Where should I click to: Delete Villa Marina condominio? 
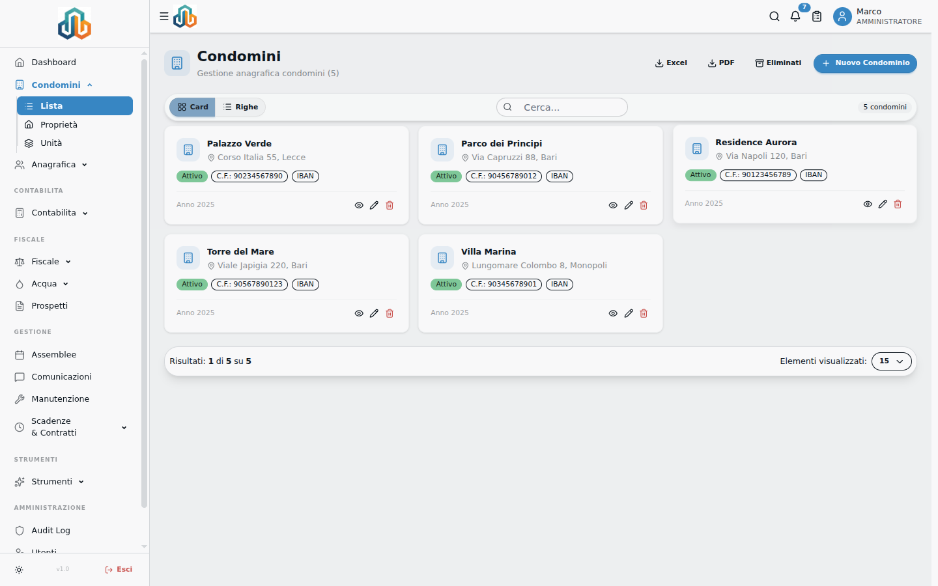644,313
